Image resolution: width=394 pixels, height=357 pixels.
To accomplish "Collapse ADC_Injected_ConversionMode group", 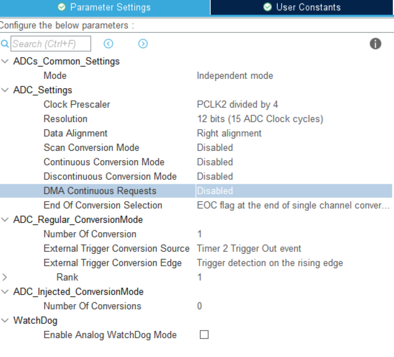I will [5, 291].
